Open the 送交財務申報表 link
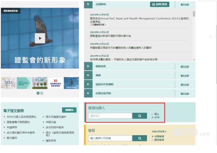The height and width of the screenshot is (153, 217). (x=55, y=127)
